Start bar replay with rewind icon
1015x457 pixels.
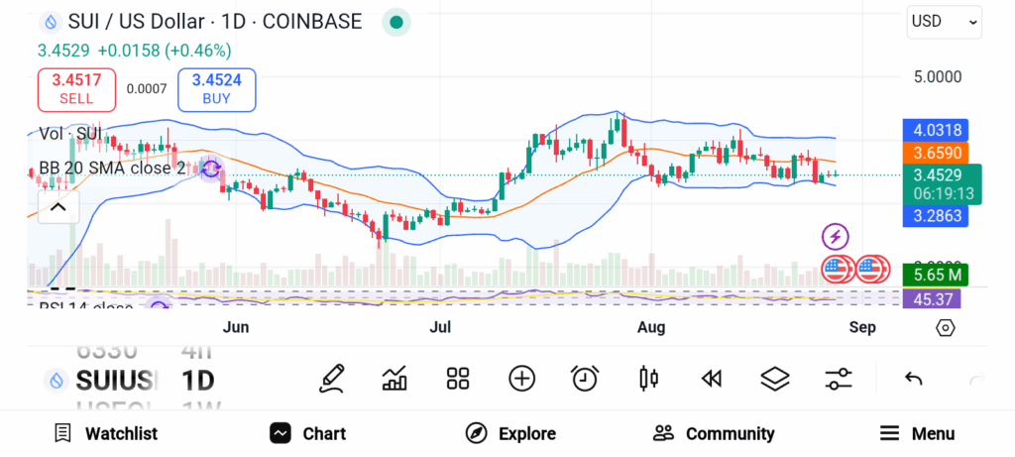711,378
